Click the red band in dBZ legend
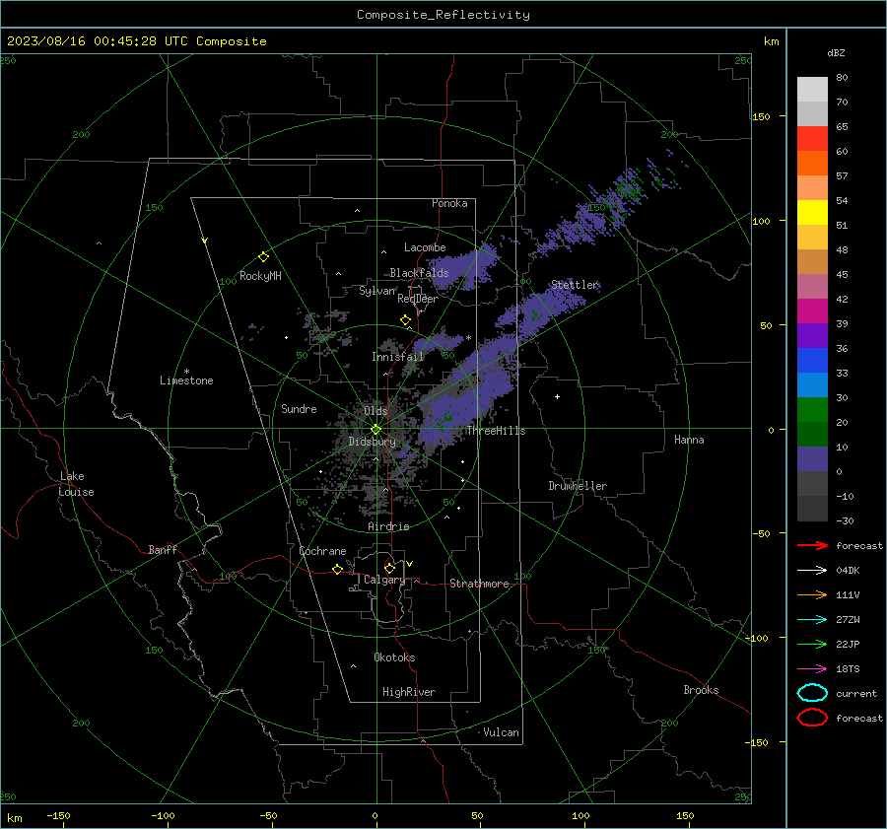Image resolution: width=887 pixels, height=829 pixels. coord(812,139)
